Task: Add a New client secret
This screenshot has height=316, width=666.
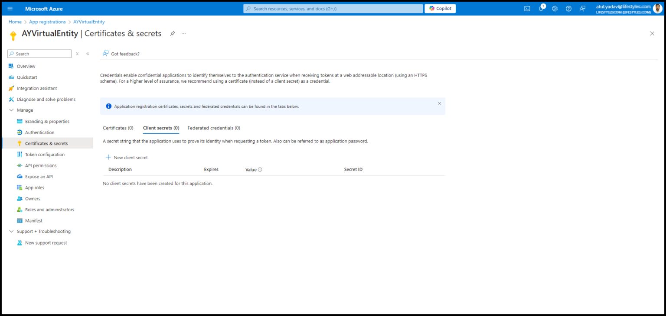Action: pyautogui.click(x=127, y=157)
